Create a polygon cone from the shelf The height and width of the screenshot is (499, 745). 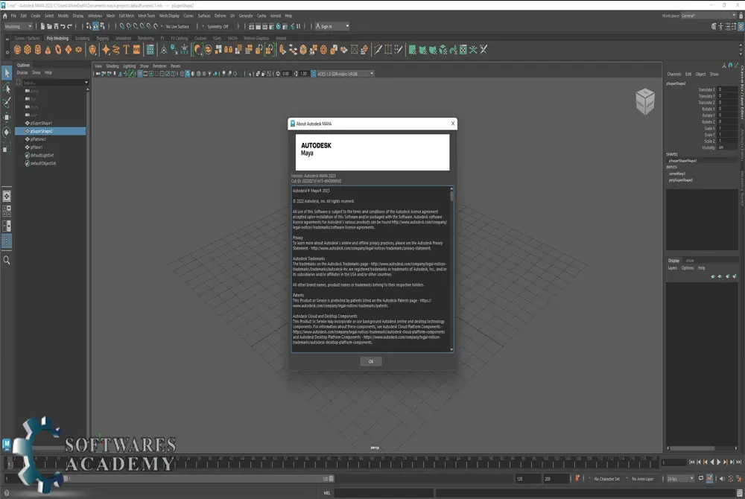click(x=48, y=49)
